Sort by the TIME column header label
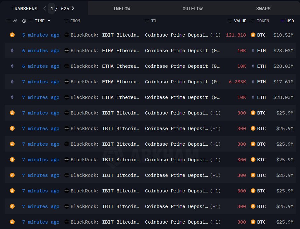The width and height of the screenshot is (300, 229). click(x=39, y=21)
